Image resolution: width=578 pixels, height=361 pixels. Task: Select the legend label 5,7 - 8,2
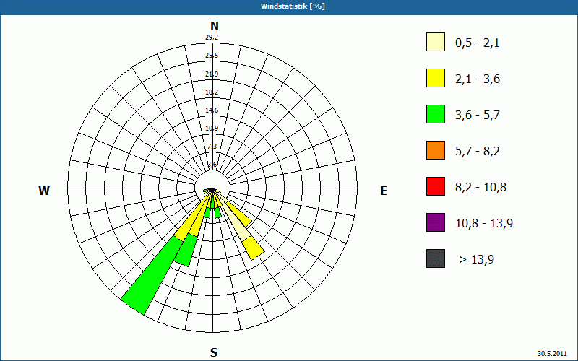478,152
